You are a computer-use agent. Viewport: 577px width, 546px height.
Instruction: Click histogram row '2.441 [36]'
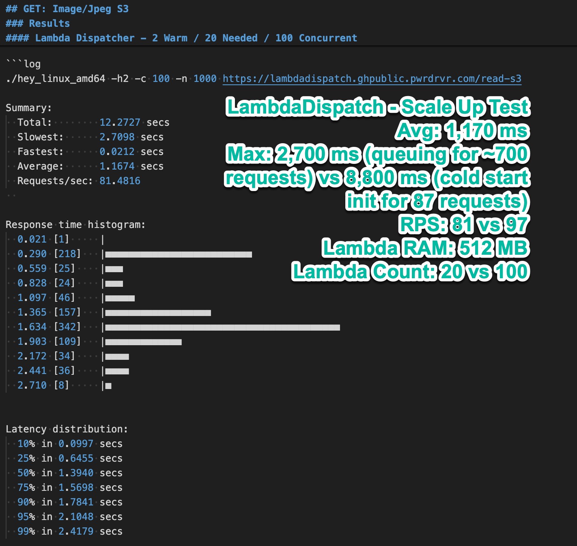coord(73,371)
